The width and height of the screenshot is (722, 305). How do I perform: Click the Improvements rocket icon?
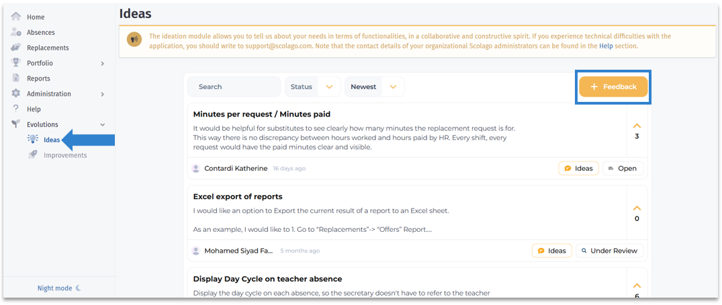tap(33, 156)
